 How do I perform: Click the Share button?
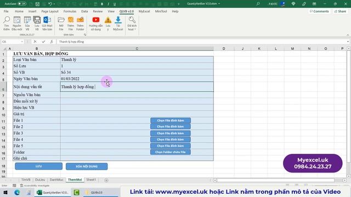340,11
